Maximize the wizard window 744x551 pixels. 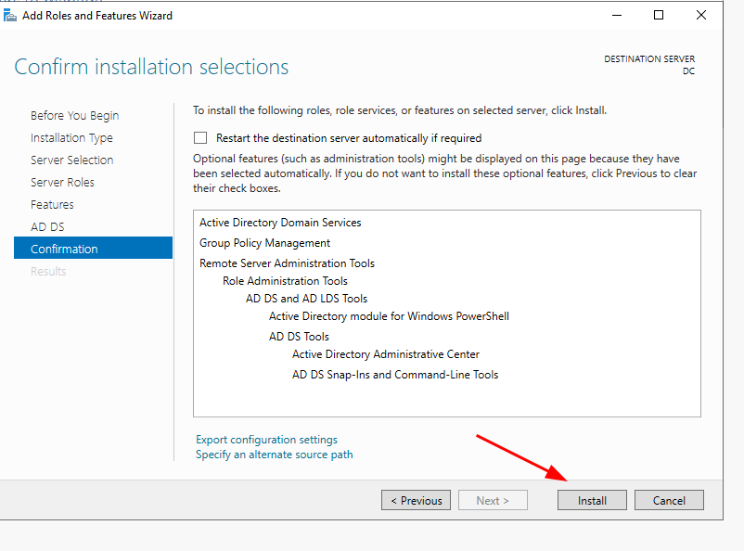coord(659,15)
